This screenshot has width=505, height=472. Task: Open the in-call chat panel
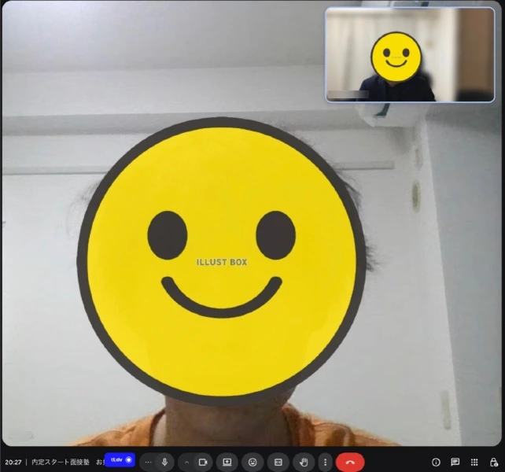point(455,462)
